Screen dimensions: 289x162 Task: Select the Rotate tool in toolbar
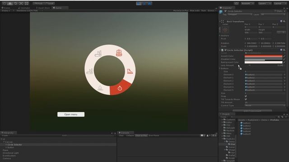15,3
